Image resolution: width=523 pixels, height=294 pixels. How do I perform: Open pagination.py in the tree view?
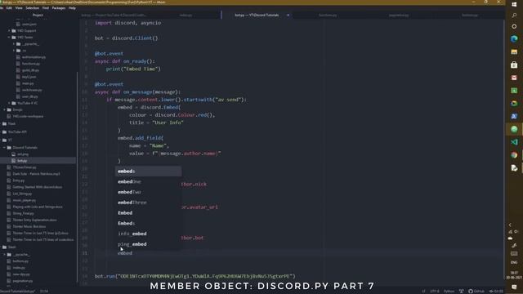point(23,281)
